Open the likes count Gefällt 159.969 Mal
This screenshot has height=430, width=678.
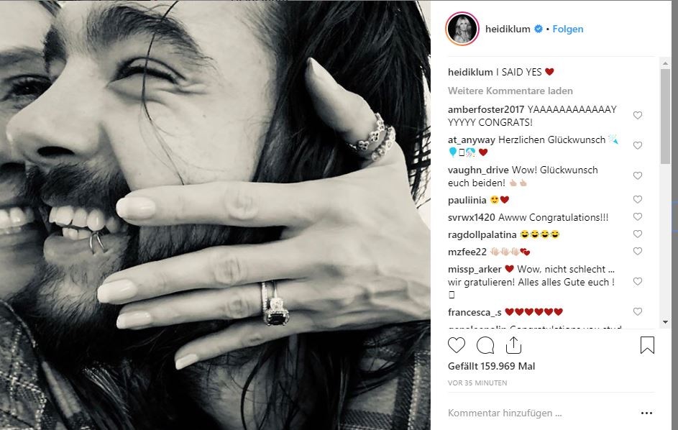[x=491, y=367]
